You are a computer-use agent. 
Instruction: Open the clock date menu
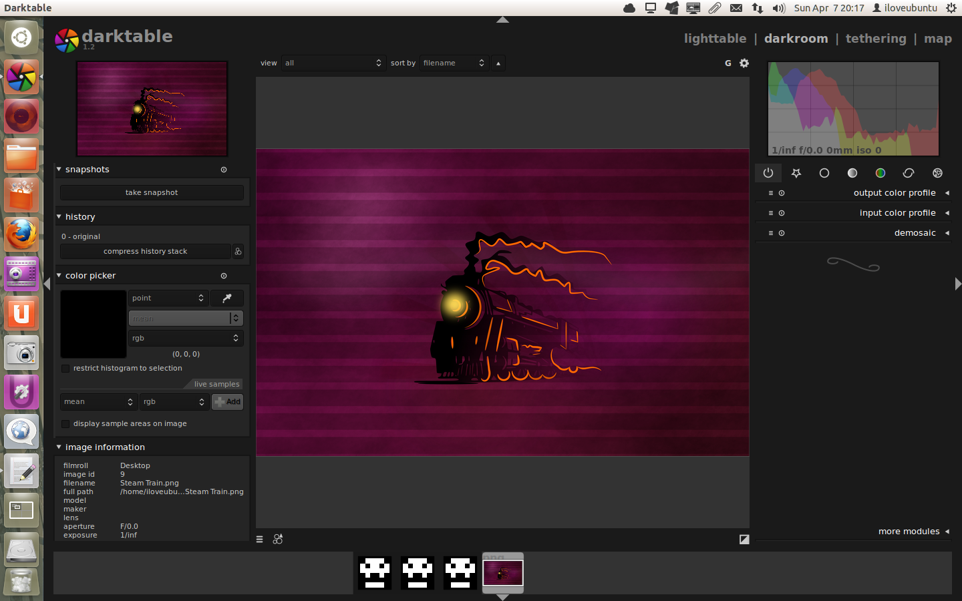[829, 8]
